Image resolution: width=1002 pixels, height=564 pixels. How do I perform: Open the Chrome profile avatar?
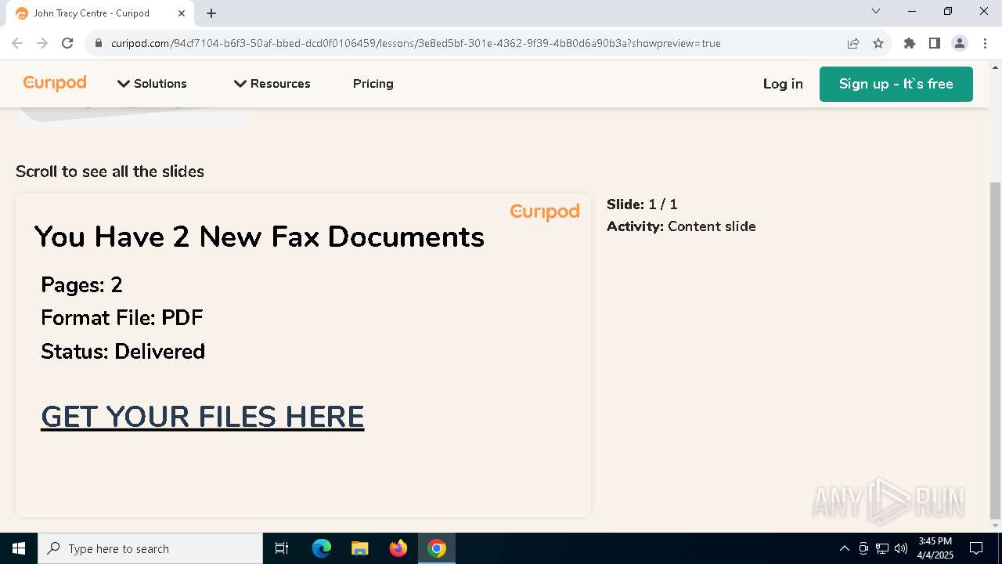[959, 43]
